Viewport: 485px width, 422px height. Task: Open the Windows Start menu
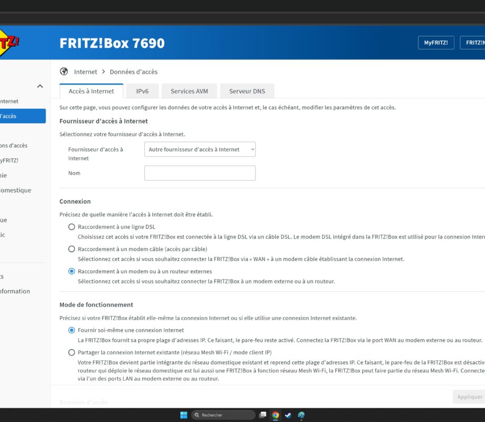click(x=184, y=415)
